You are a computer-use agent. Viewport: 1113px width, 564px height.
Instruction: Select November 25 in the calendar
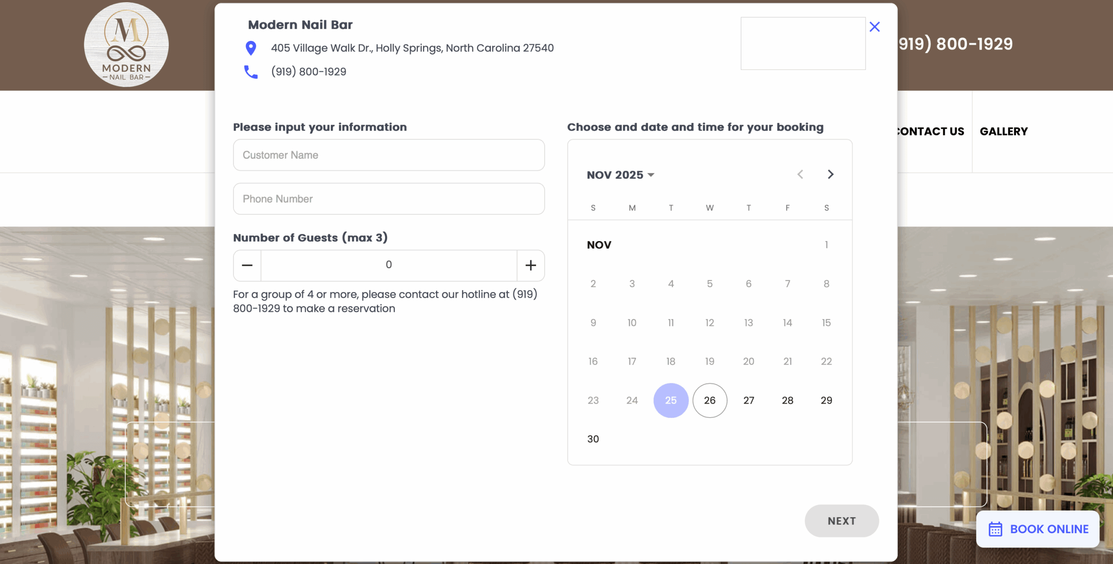pos(671,400)
